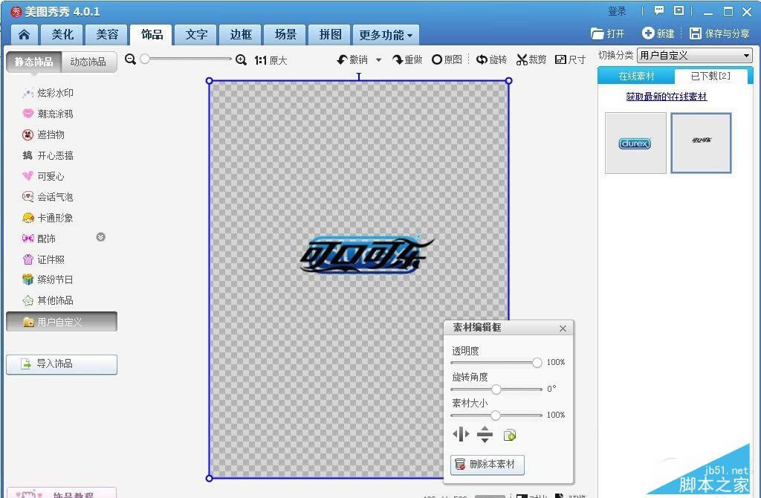The width and height of the screenshot is (761, 498).
Task: Toggle 原图 original image view
Action: [x=447, y=59]
